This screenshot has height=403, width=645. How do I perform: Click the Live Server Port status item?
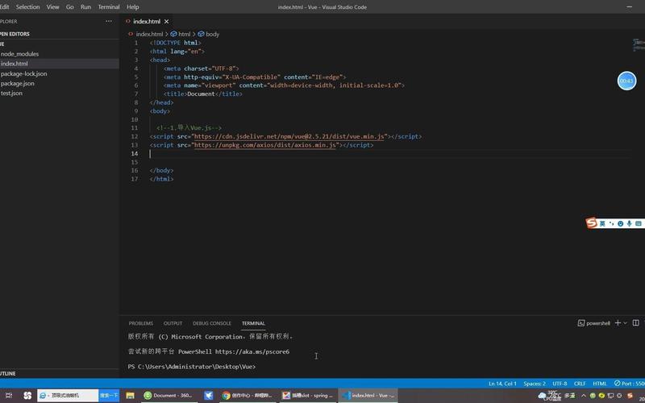click(629, 384)
